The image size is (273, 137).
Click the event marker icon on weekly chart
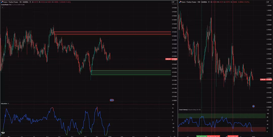click(253, 106)
